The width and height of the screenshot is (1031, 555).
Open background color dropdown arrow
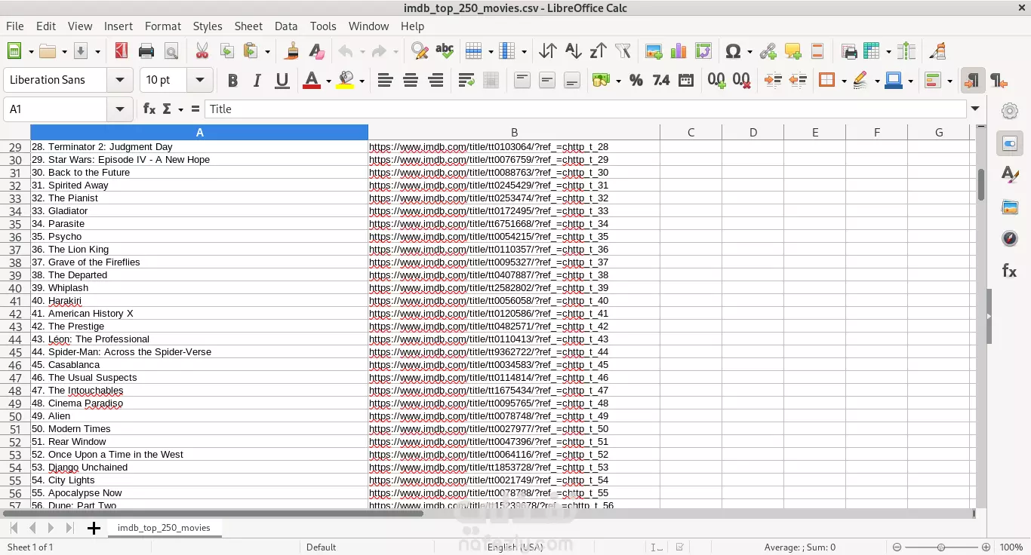(x=362, y=81)
